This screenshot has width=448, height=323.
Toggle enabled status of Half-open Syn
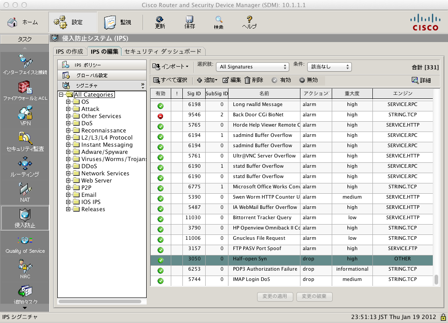coord(161,260)
